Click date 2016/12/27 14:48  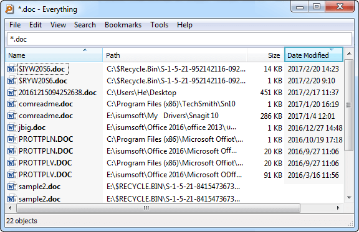(315, 128)
